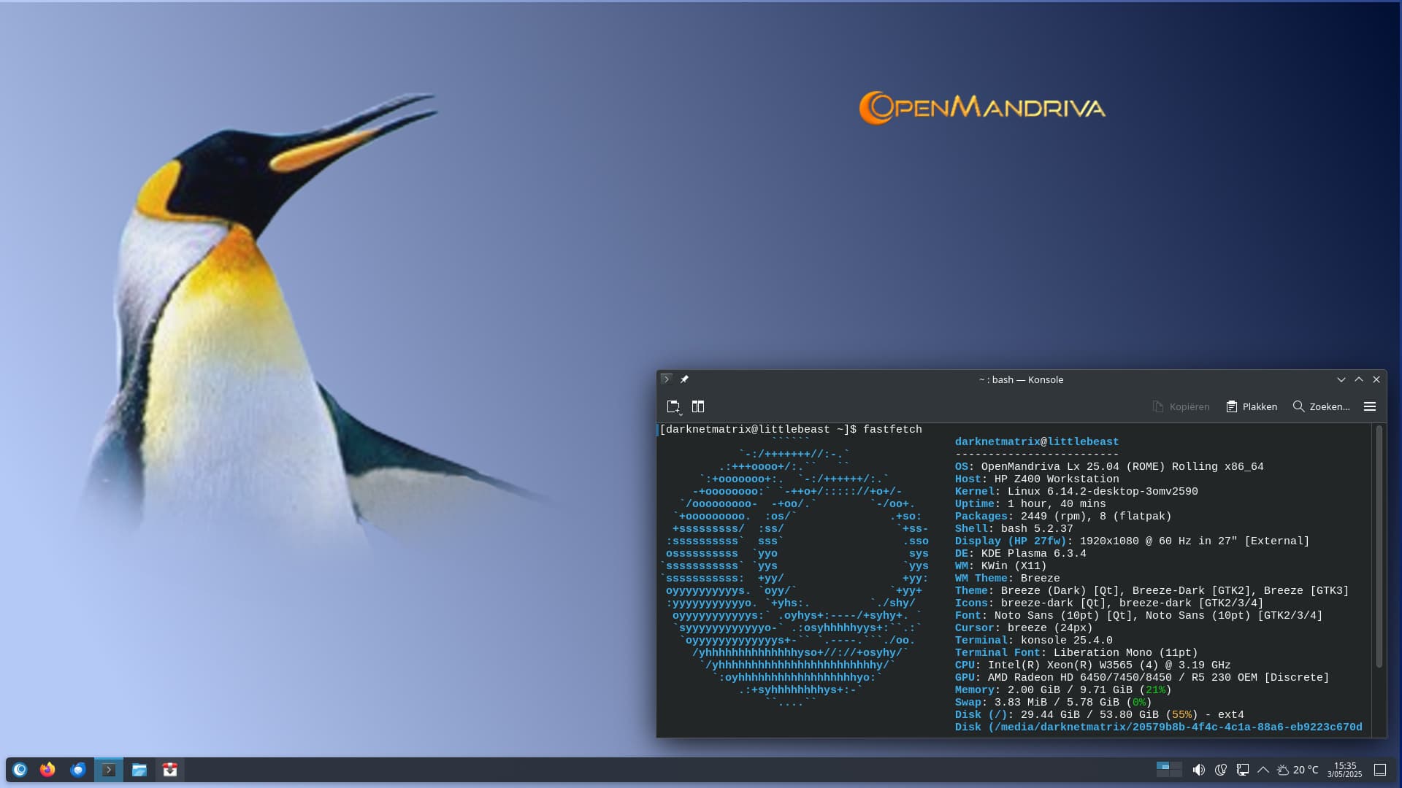Image resolution: width=1402 pixels, height=788 pixels.
Task: Click the 'darknetmatrix@littlebeast' header in fastfetch output
Action: pyautogui.click(x=1037, y=441)
